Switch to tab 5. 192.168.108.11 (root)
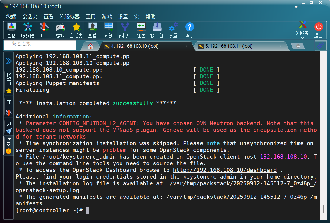330x223 pixels. coord(229,46)
